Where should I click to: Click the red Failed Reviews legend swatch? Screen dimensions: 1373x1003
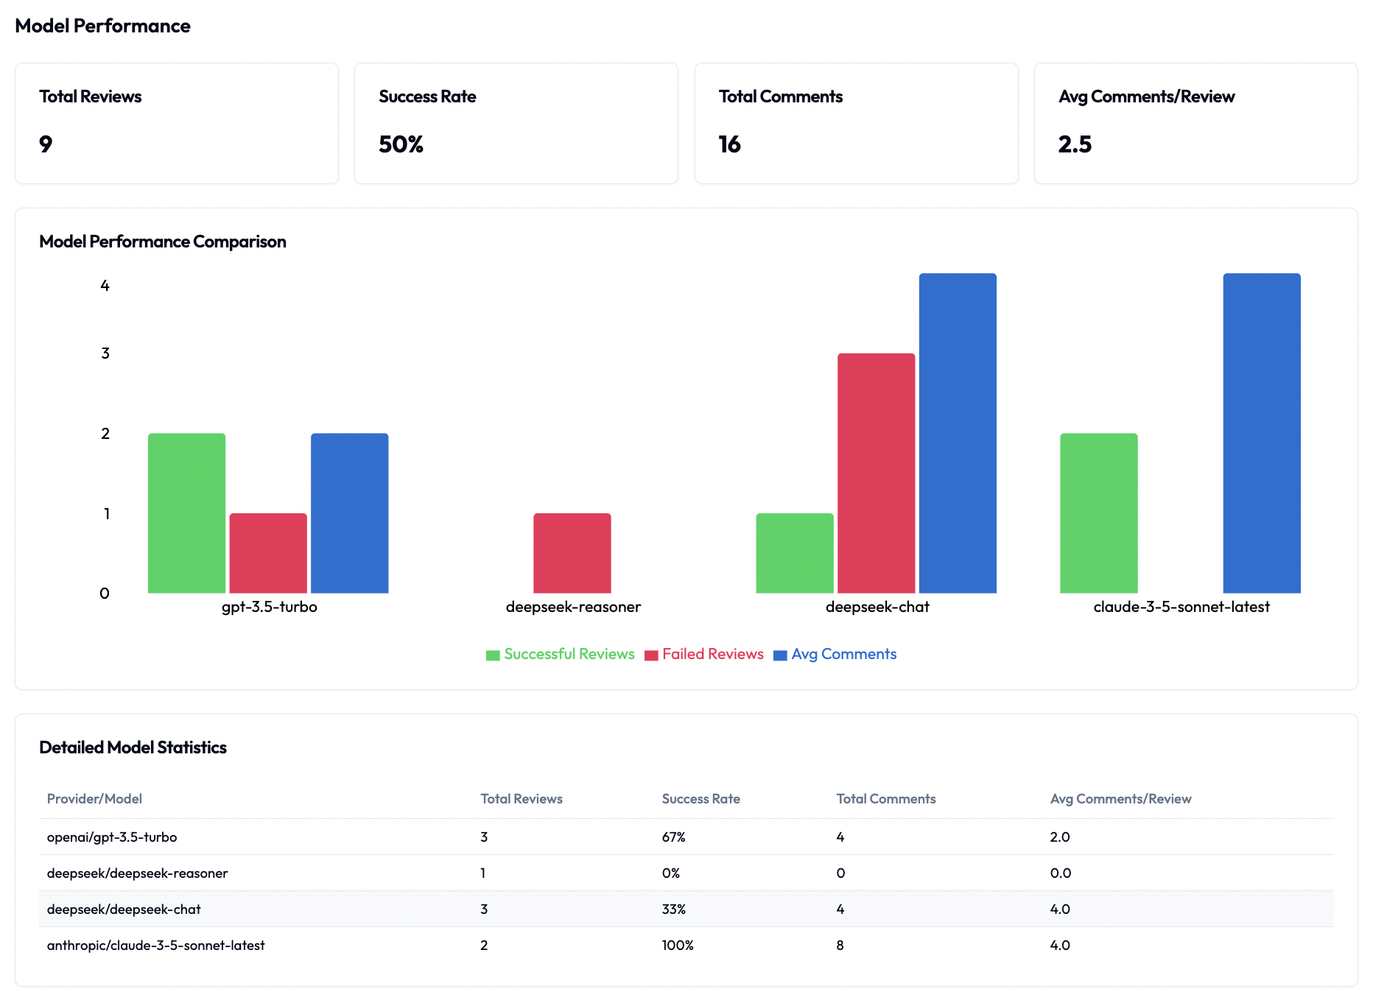pyautogui.click(x=651, y=655)
